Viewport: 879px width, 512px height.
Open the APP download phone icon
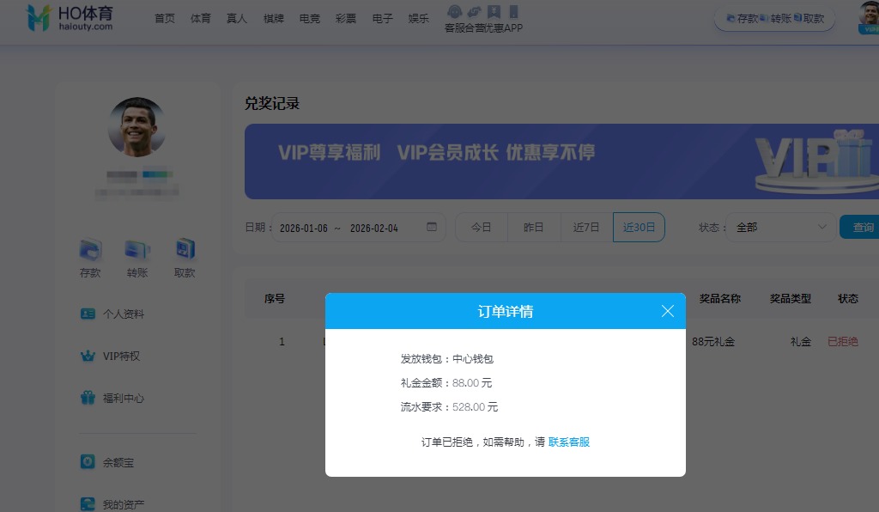(x=512, y=11)
